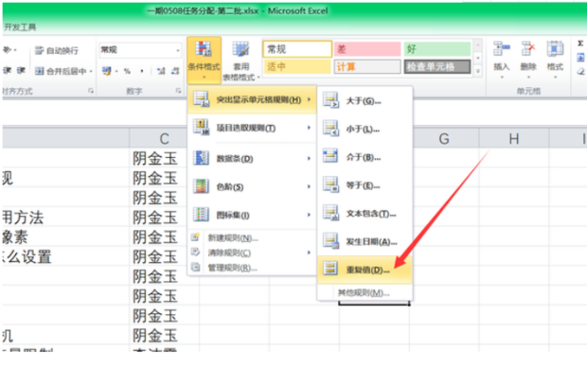The image size is (587, 367).
Task: Select column C header
Action: [x=164, y=139]
